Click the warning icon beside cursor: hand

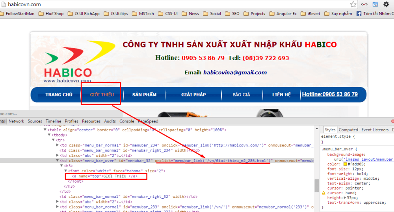tap(323, 193)
